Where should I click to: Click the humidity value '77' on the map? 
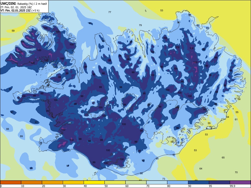[110, 12]
